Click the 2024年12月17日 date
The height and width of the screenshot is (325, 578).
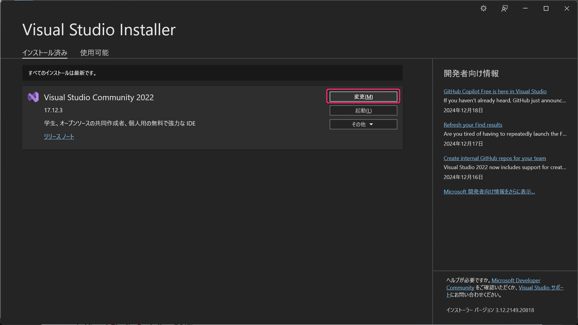coord(463,143)
